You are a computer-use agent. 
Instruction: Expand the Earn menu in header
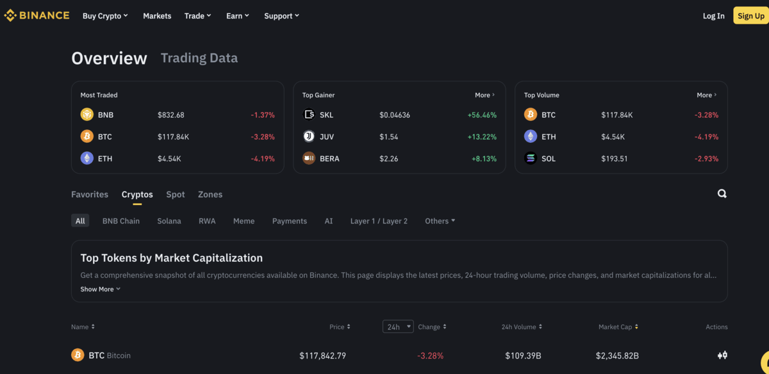[238, 16]
